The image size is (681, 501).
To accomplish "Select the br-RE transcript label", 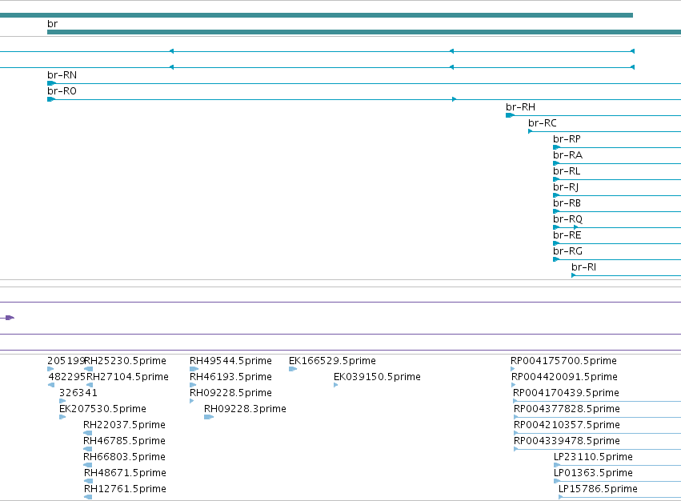I will pos(567,235).
